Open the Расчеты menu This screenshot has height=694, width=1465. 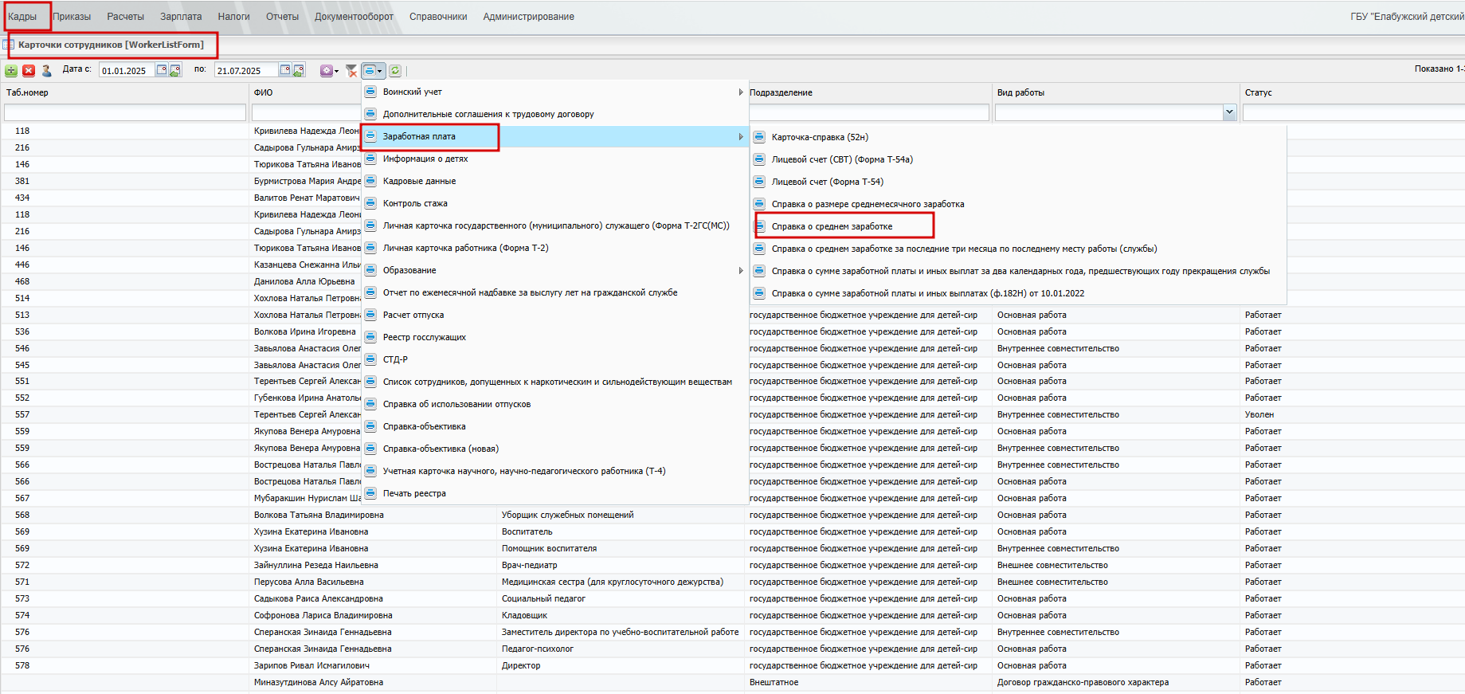pyautogui.click(x=126, y=16)
